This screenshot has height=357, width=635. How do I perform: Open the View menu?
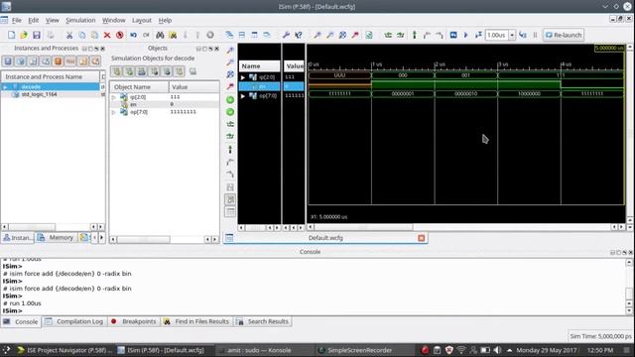[53, 20]
